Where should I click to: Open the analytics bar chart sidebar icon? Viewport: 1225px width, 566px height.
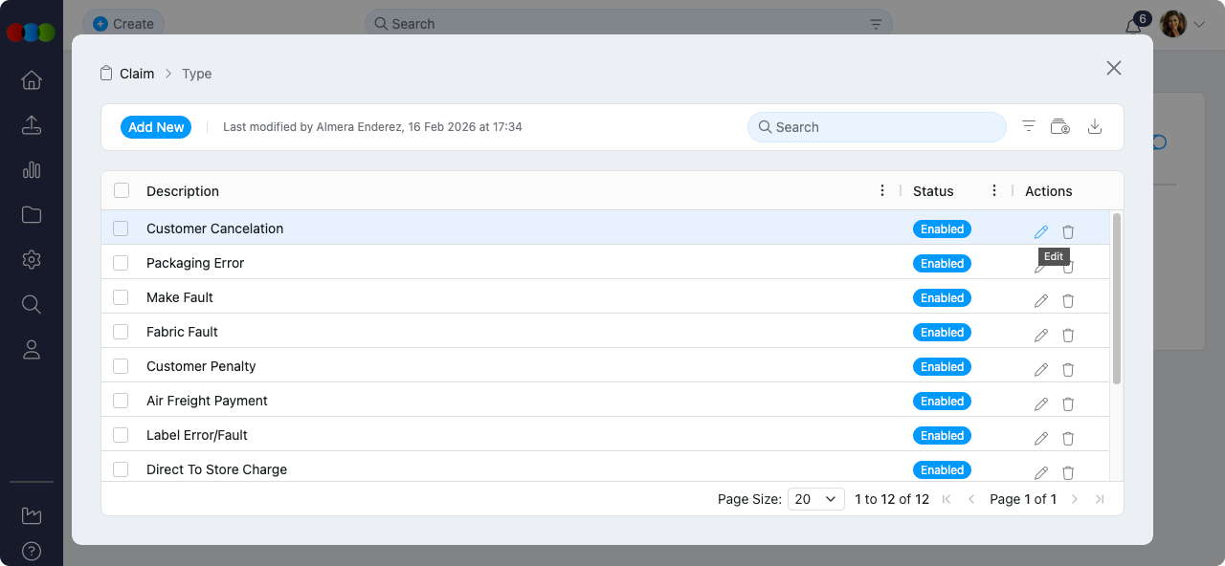[x=32, y=170]
